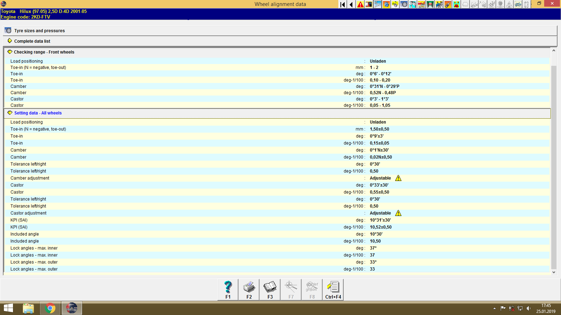
Task: Collapse the Checking range - Front wheels section
Action: point(9,52)
